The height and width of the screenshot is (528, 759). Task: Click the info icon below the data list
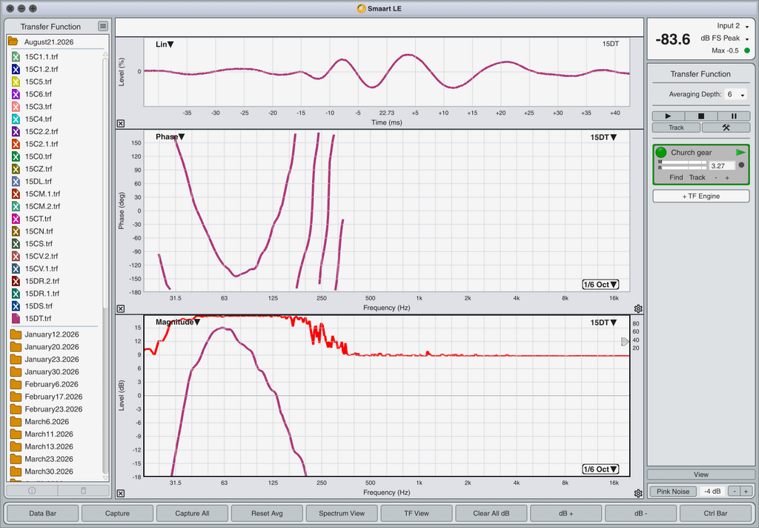[32, 490]
